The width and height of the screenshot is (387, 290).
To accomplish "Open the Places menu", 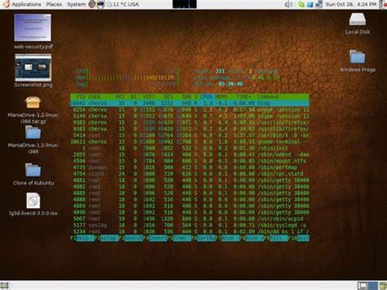I will 54,4.
